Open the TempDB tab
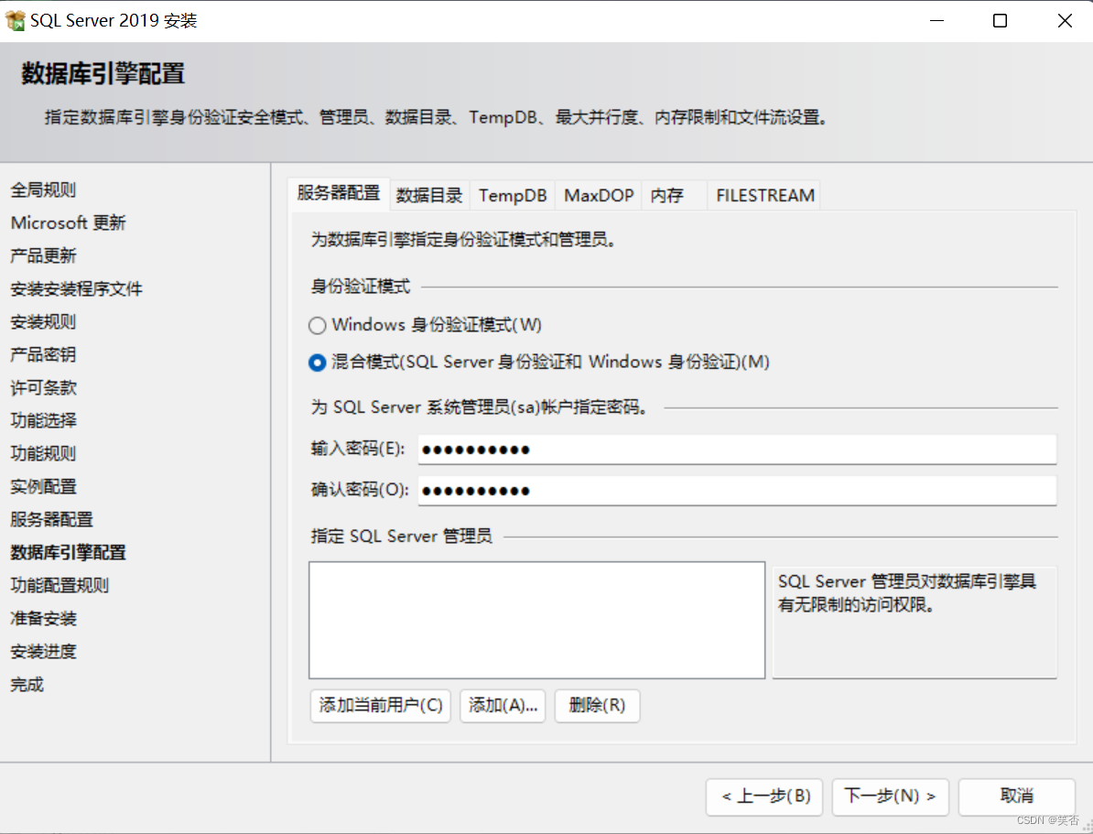Viewport: 1093px width, 834px height. pyautogui.click(x=513, y=195)
